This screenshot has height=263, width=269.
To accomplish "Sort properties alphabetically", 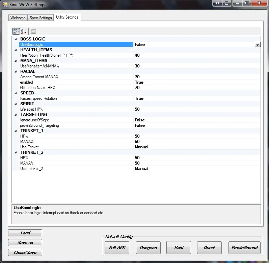I will (24, 31).
